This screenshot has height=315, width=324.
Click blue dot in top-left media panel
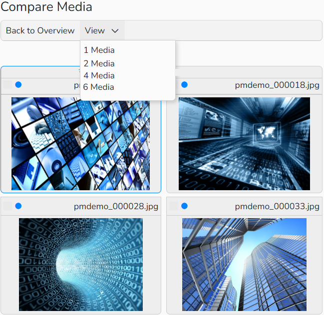point(18,85)
